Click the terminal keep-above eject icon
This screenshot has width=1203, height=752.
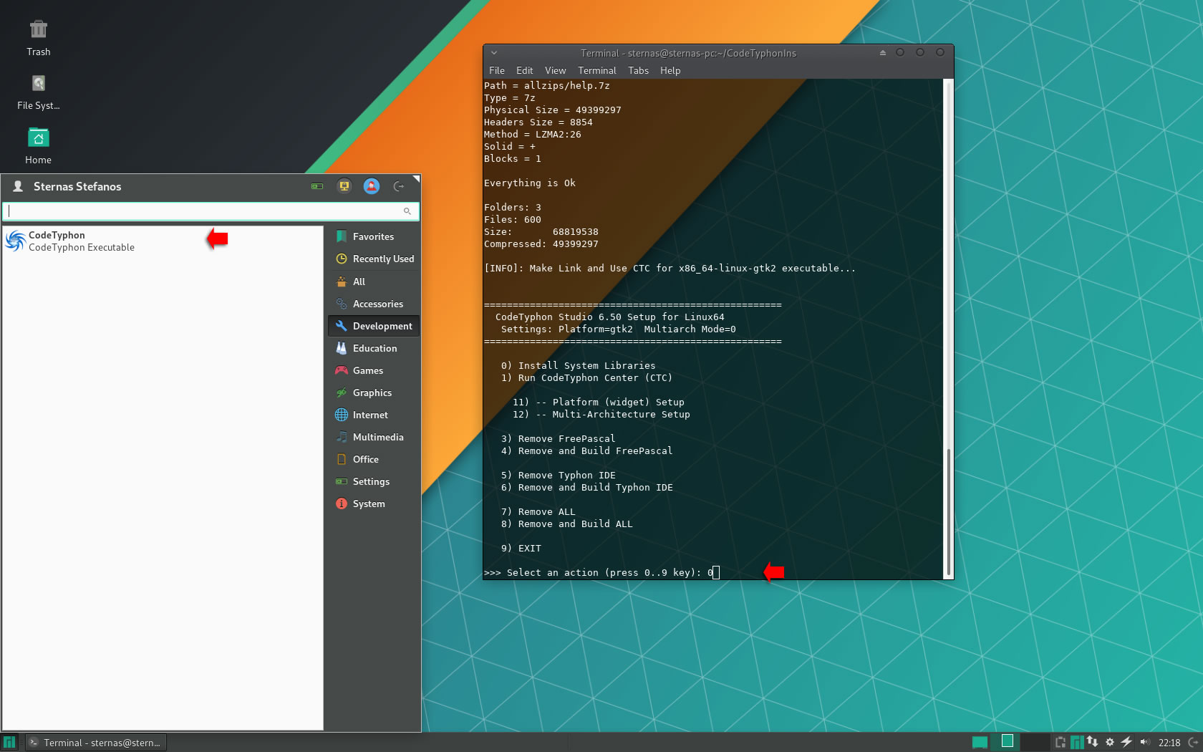(883, 53)
